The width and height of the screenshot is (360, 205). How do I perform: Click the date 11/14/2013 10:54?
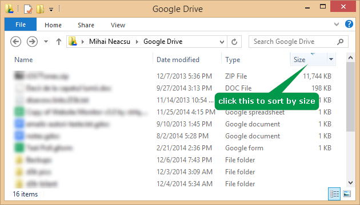(x=185, y=100)
